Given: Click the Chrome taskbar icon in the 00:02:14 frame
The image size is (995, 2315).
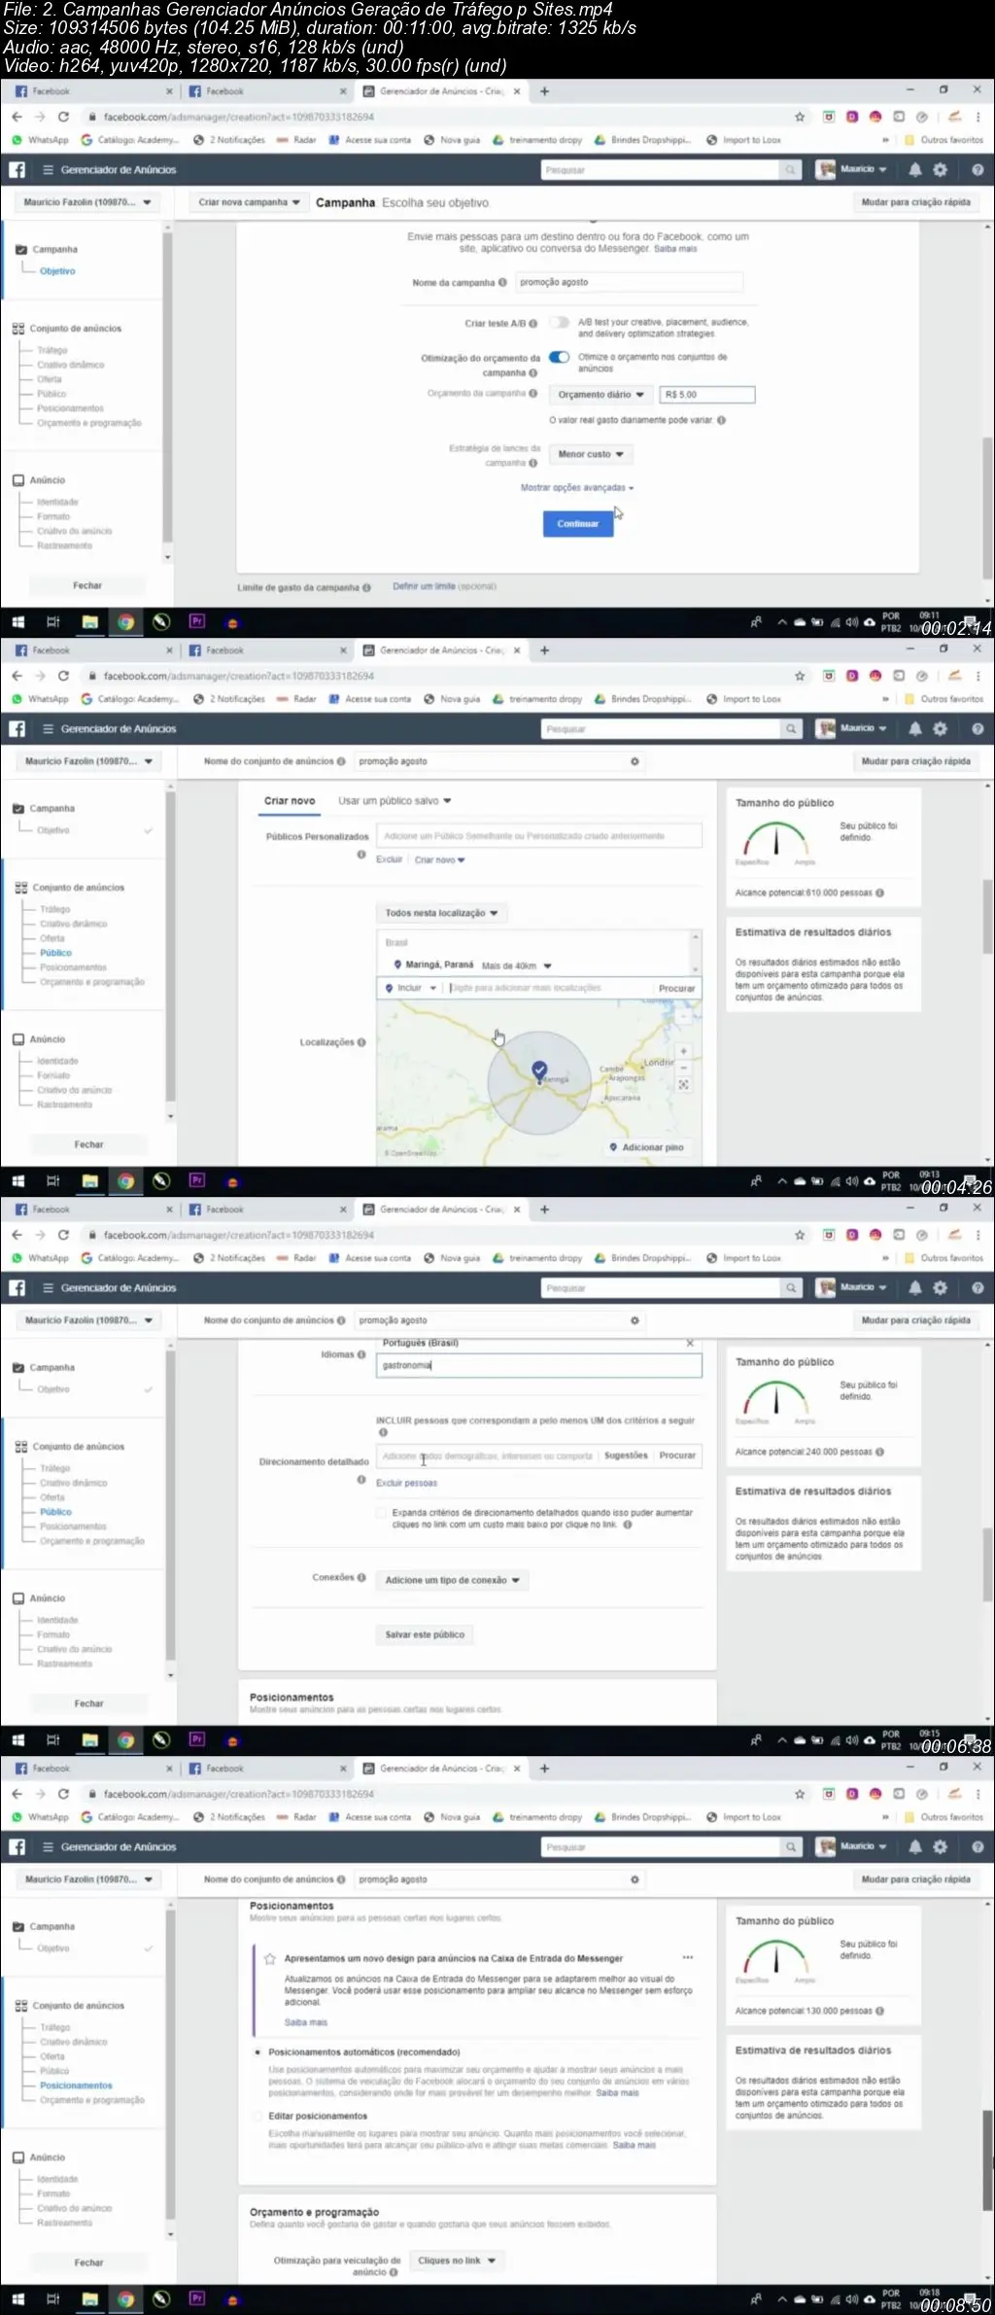Looking at the screenshot, I should 125,622.
